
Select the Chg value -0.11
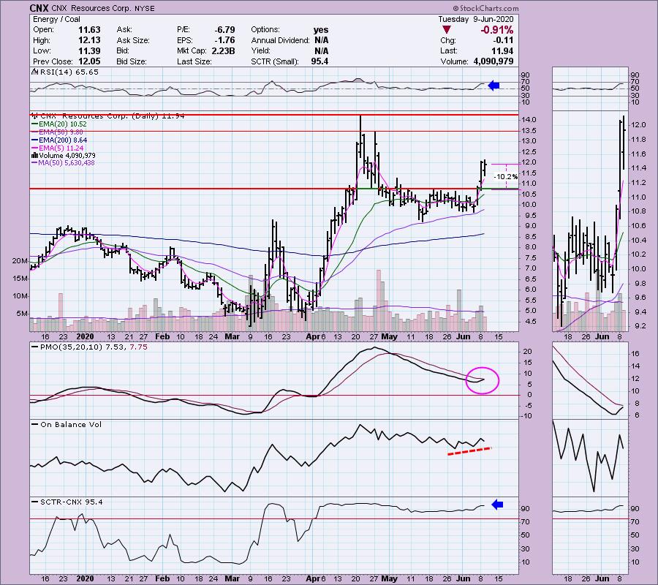pyautogui.click(x=504, y=40)
